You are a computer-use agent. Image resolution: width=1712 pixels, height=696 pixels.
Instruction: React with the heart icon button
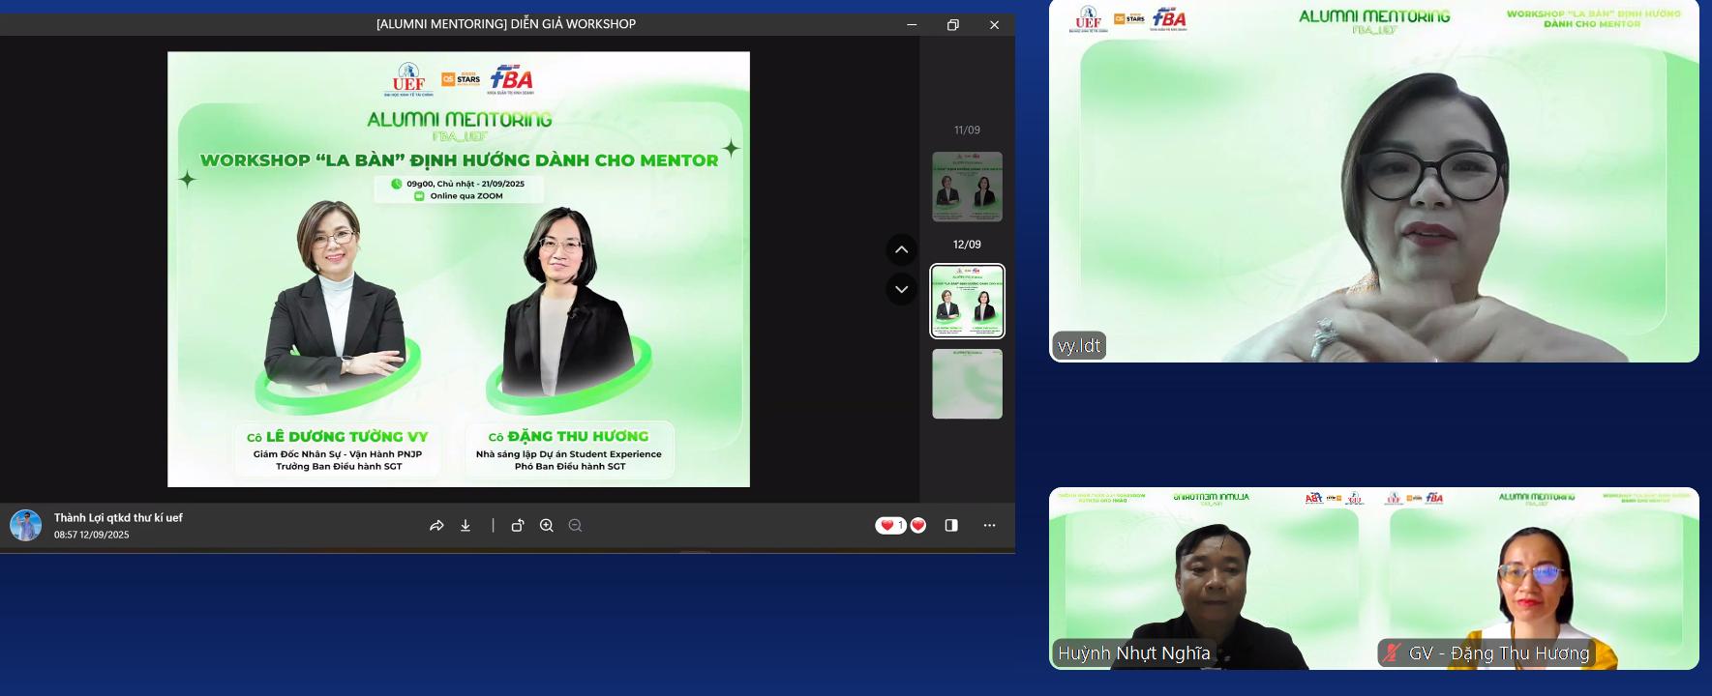point(918,526)
